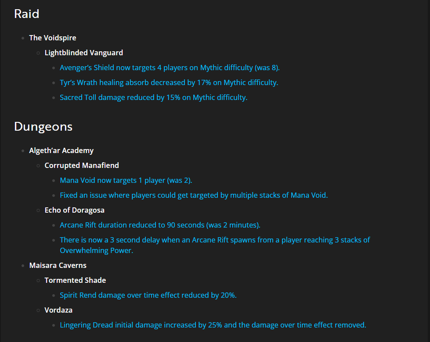Select the Tormented Shade sub-item
The width and height of the screenshot is (430, 342).
click(x=75, y=280)
